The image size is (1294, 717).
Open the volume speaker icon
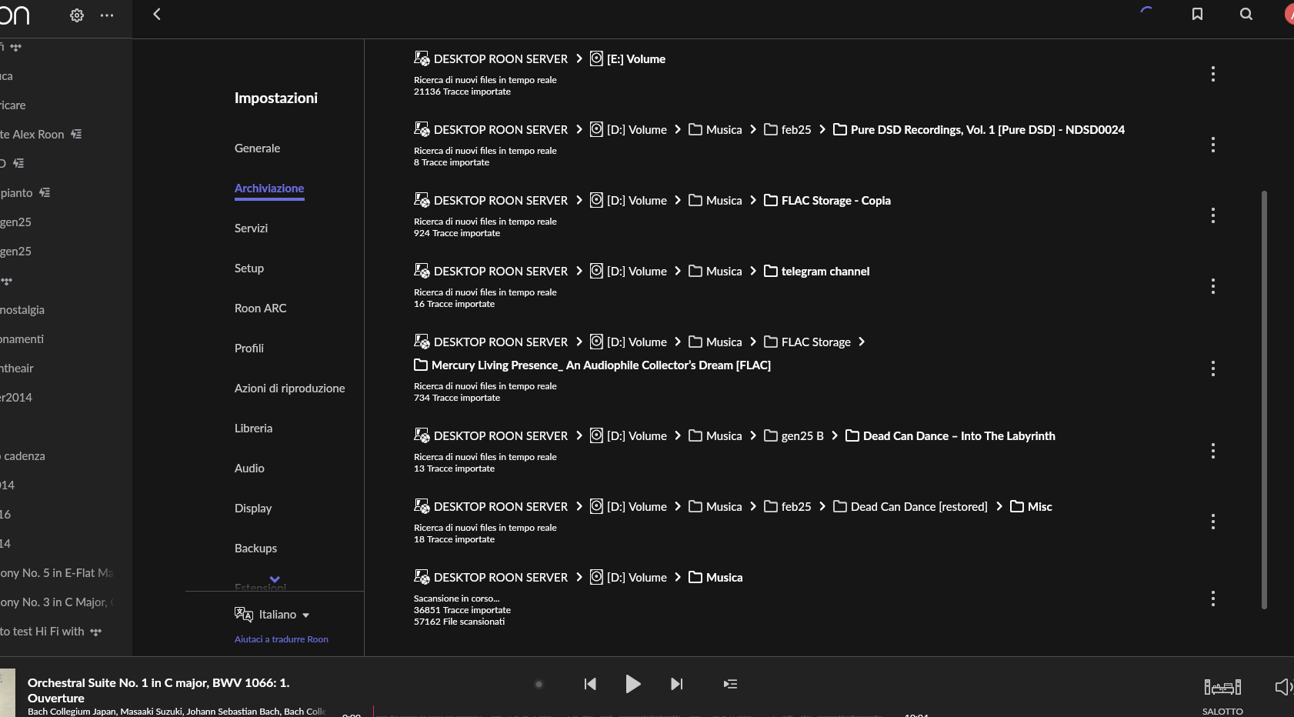click(x=1283, y=687)
